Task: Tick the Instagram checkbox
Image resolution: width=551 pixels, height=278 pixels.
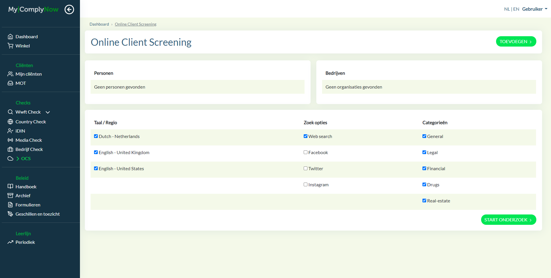Action: click(x=305, y=185)
